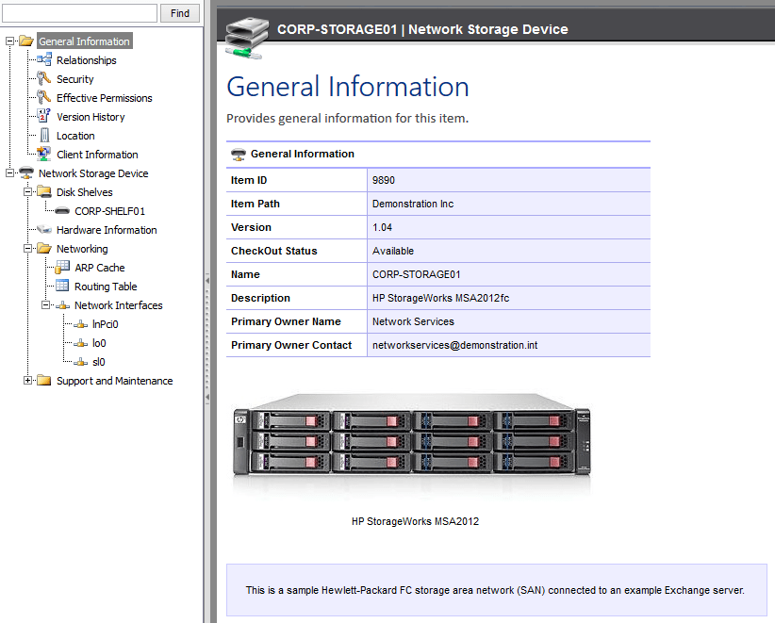Click the Client Information globe icon
The image size is (775, 623).
[44, 154]
